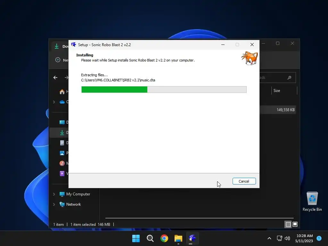Click the '1 item' status bar text

(x=58, y=225)
